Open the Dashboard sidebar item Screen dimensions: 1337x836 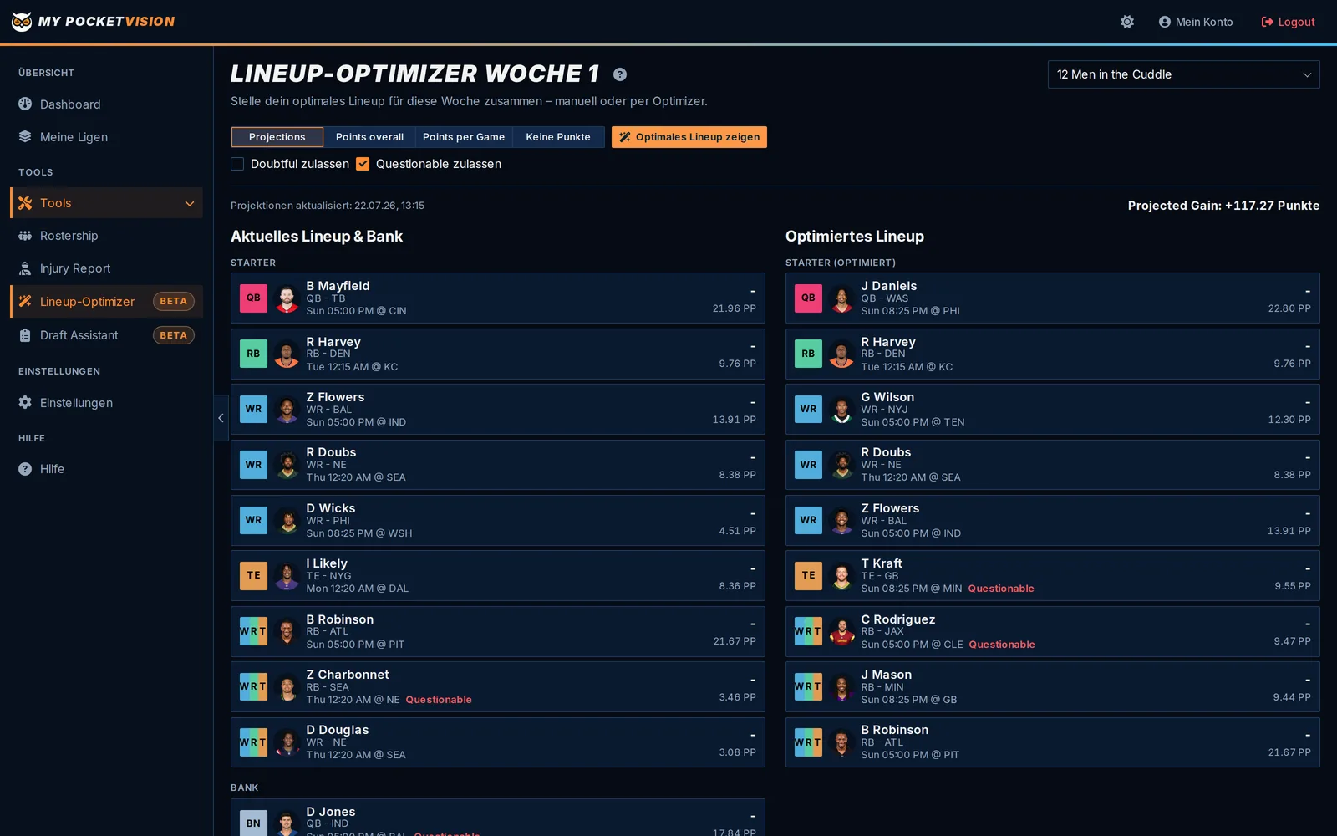click(106, 104)
